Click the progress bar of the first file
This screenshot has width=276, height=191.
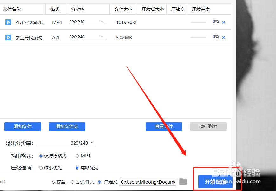tap(198, 22)
